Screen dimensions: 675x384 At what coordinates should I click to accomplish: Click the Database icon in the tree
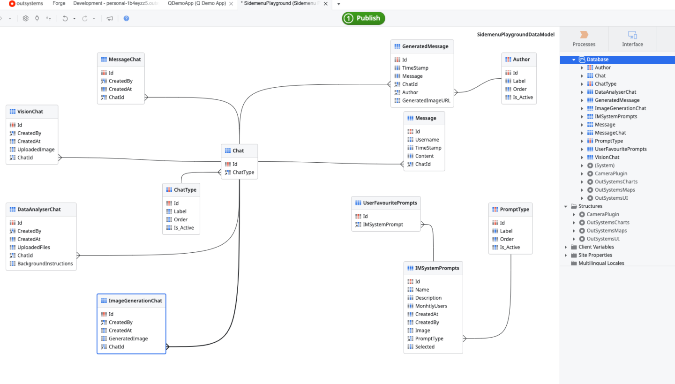tap(582, 60)
